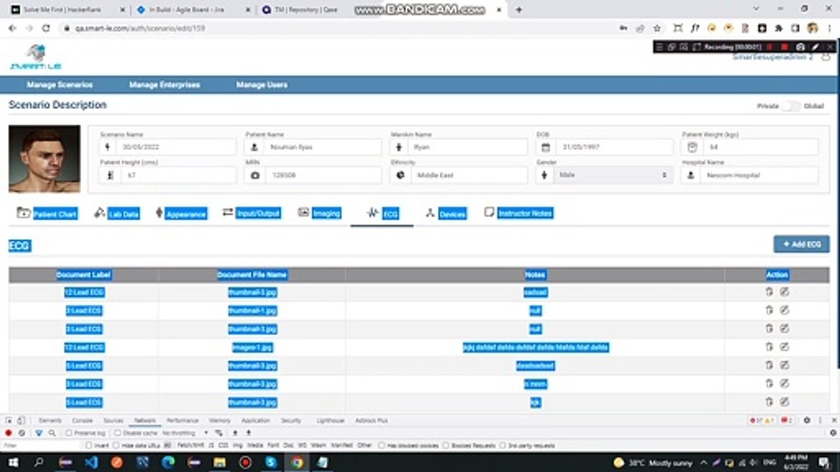This screenshot has width=840, height=472.
Task: Filter network by Fetch/XHR
Action: (x=191, y=445)
